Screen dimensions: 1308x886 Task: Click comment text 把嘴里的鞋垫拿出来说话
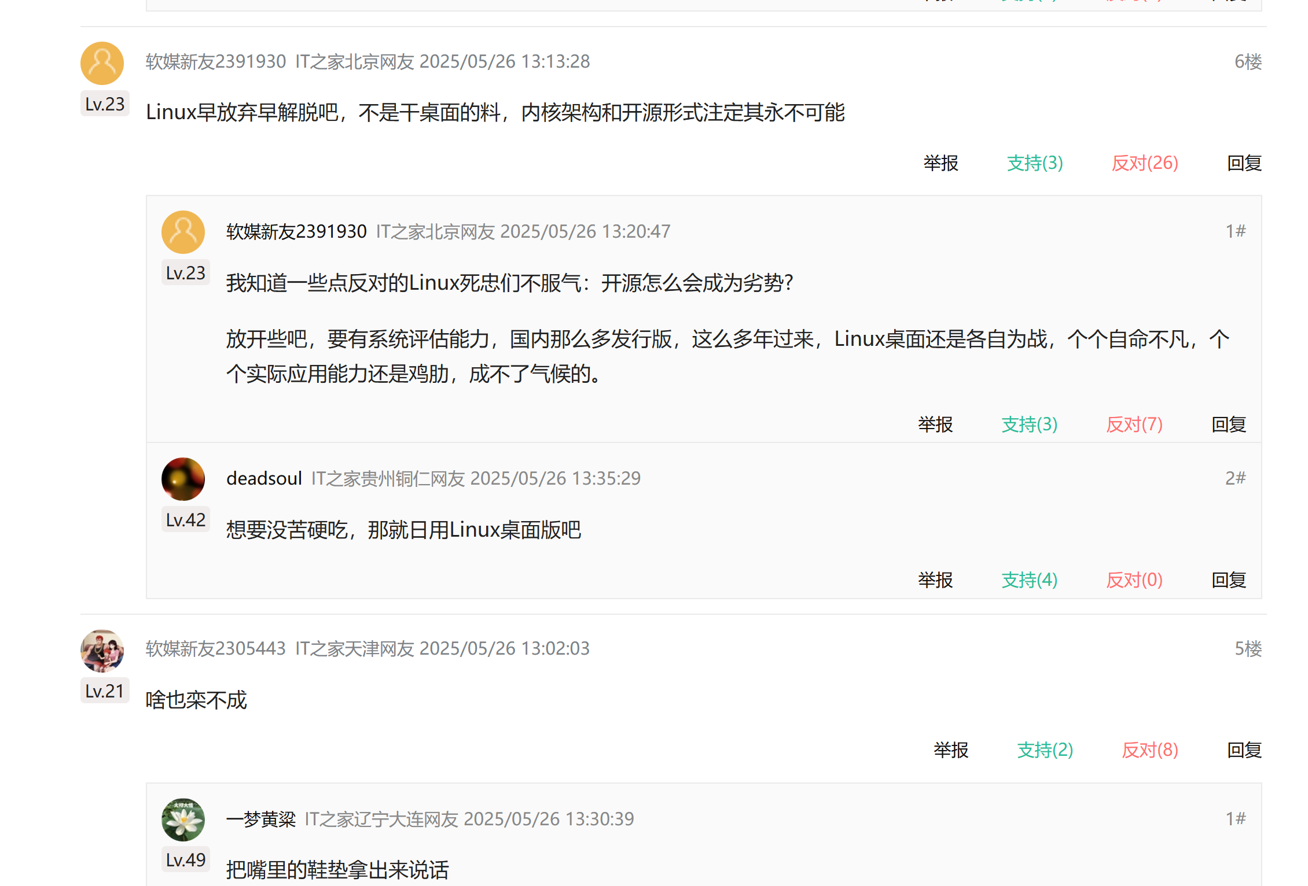337,870
